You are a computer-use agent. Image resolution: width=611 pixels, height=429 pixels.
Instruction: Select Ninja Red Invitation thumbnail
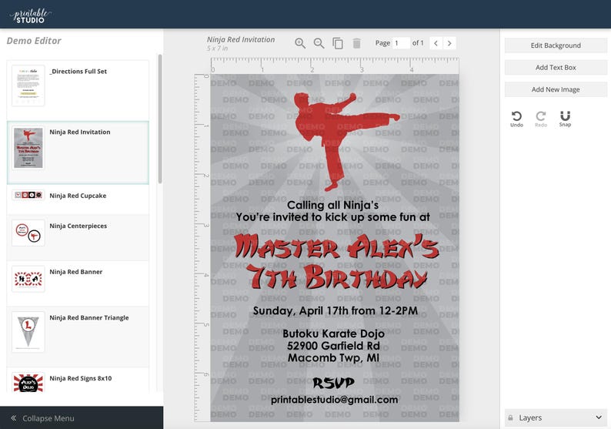(x=28, y=148)
